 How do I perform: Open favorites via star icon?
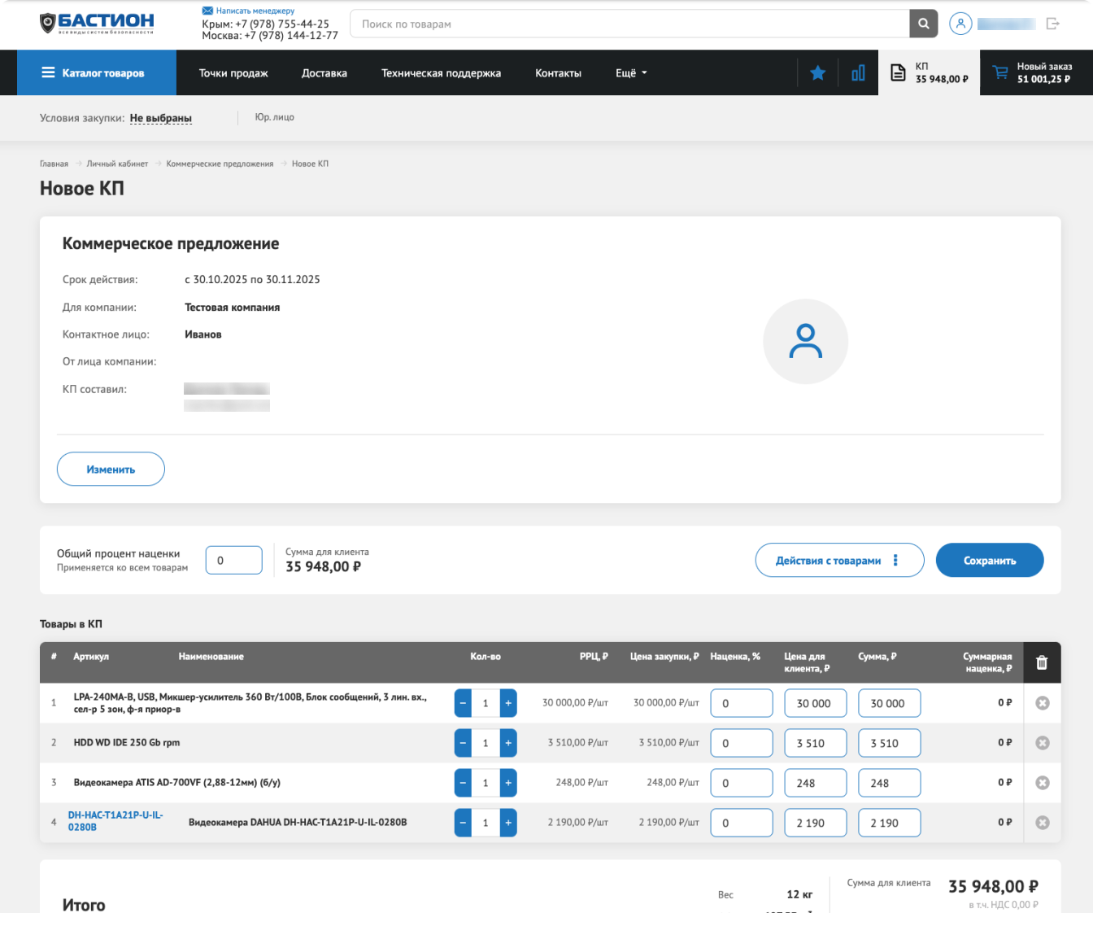[x=817, y=73]
